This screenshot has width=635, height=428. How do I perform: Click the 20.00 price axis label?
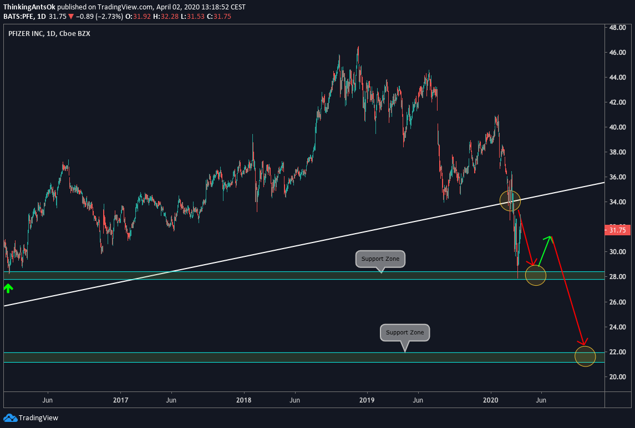pyautogui.click(x=618, y=377)
